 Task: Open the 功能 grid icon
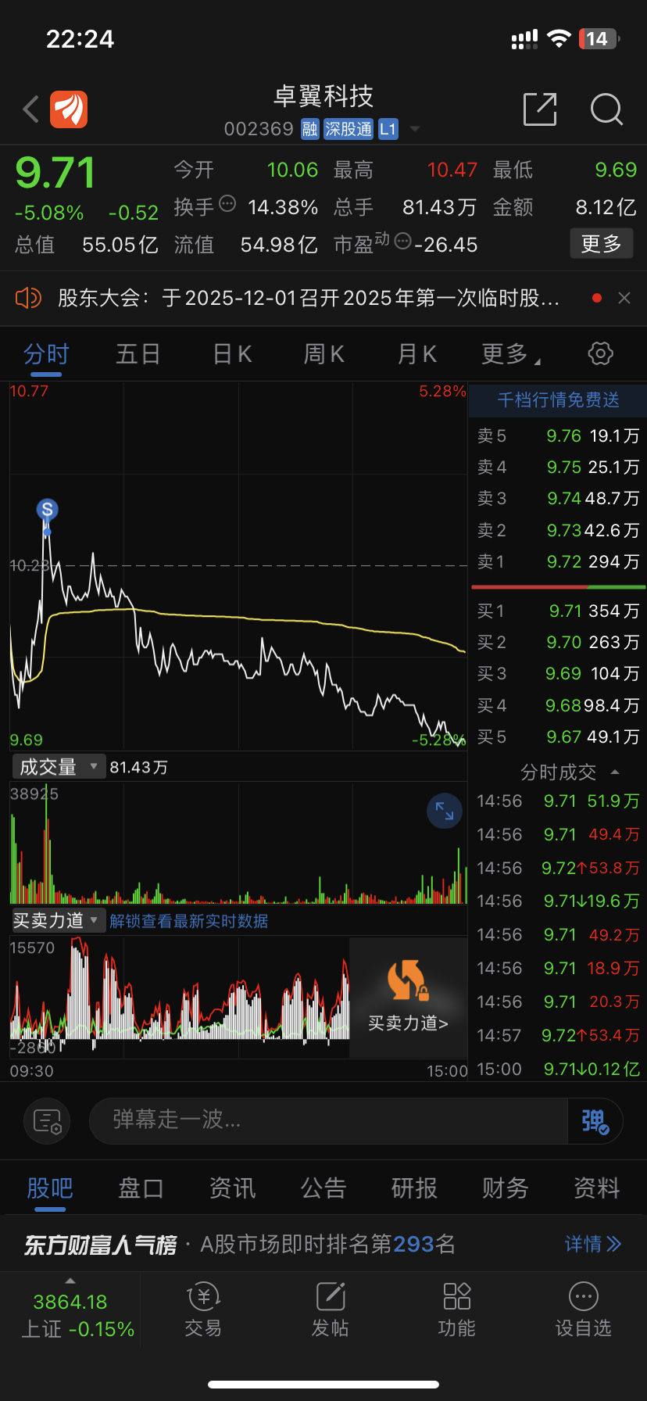coord(457,1296)
